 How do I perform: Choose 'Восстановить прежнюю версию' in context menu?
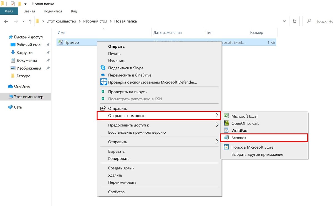click(x=137, y=132)
